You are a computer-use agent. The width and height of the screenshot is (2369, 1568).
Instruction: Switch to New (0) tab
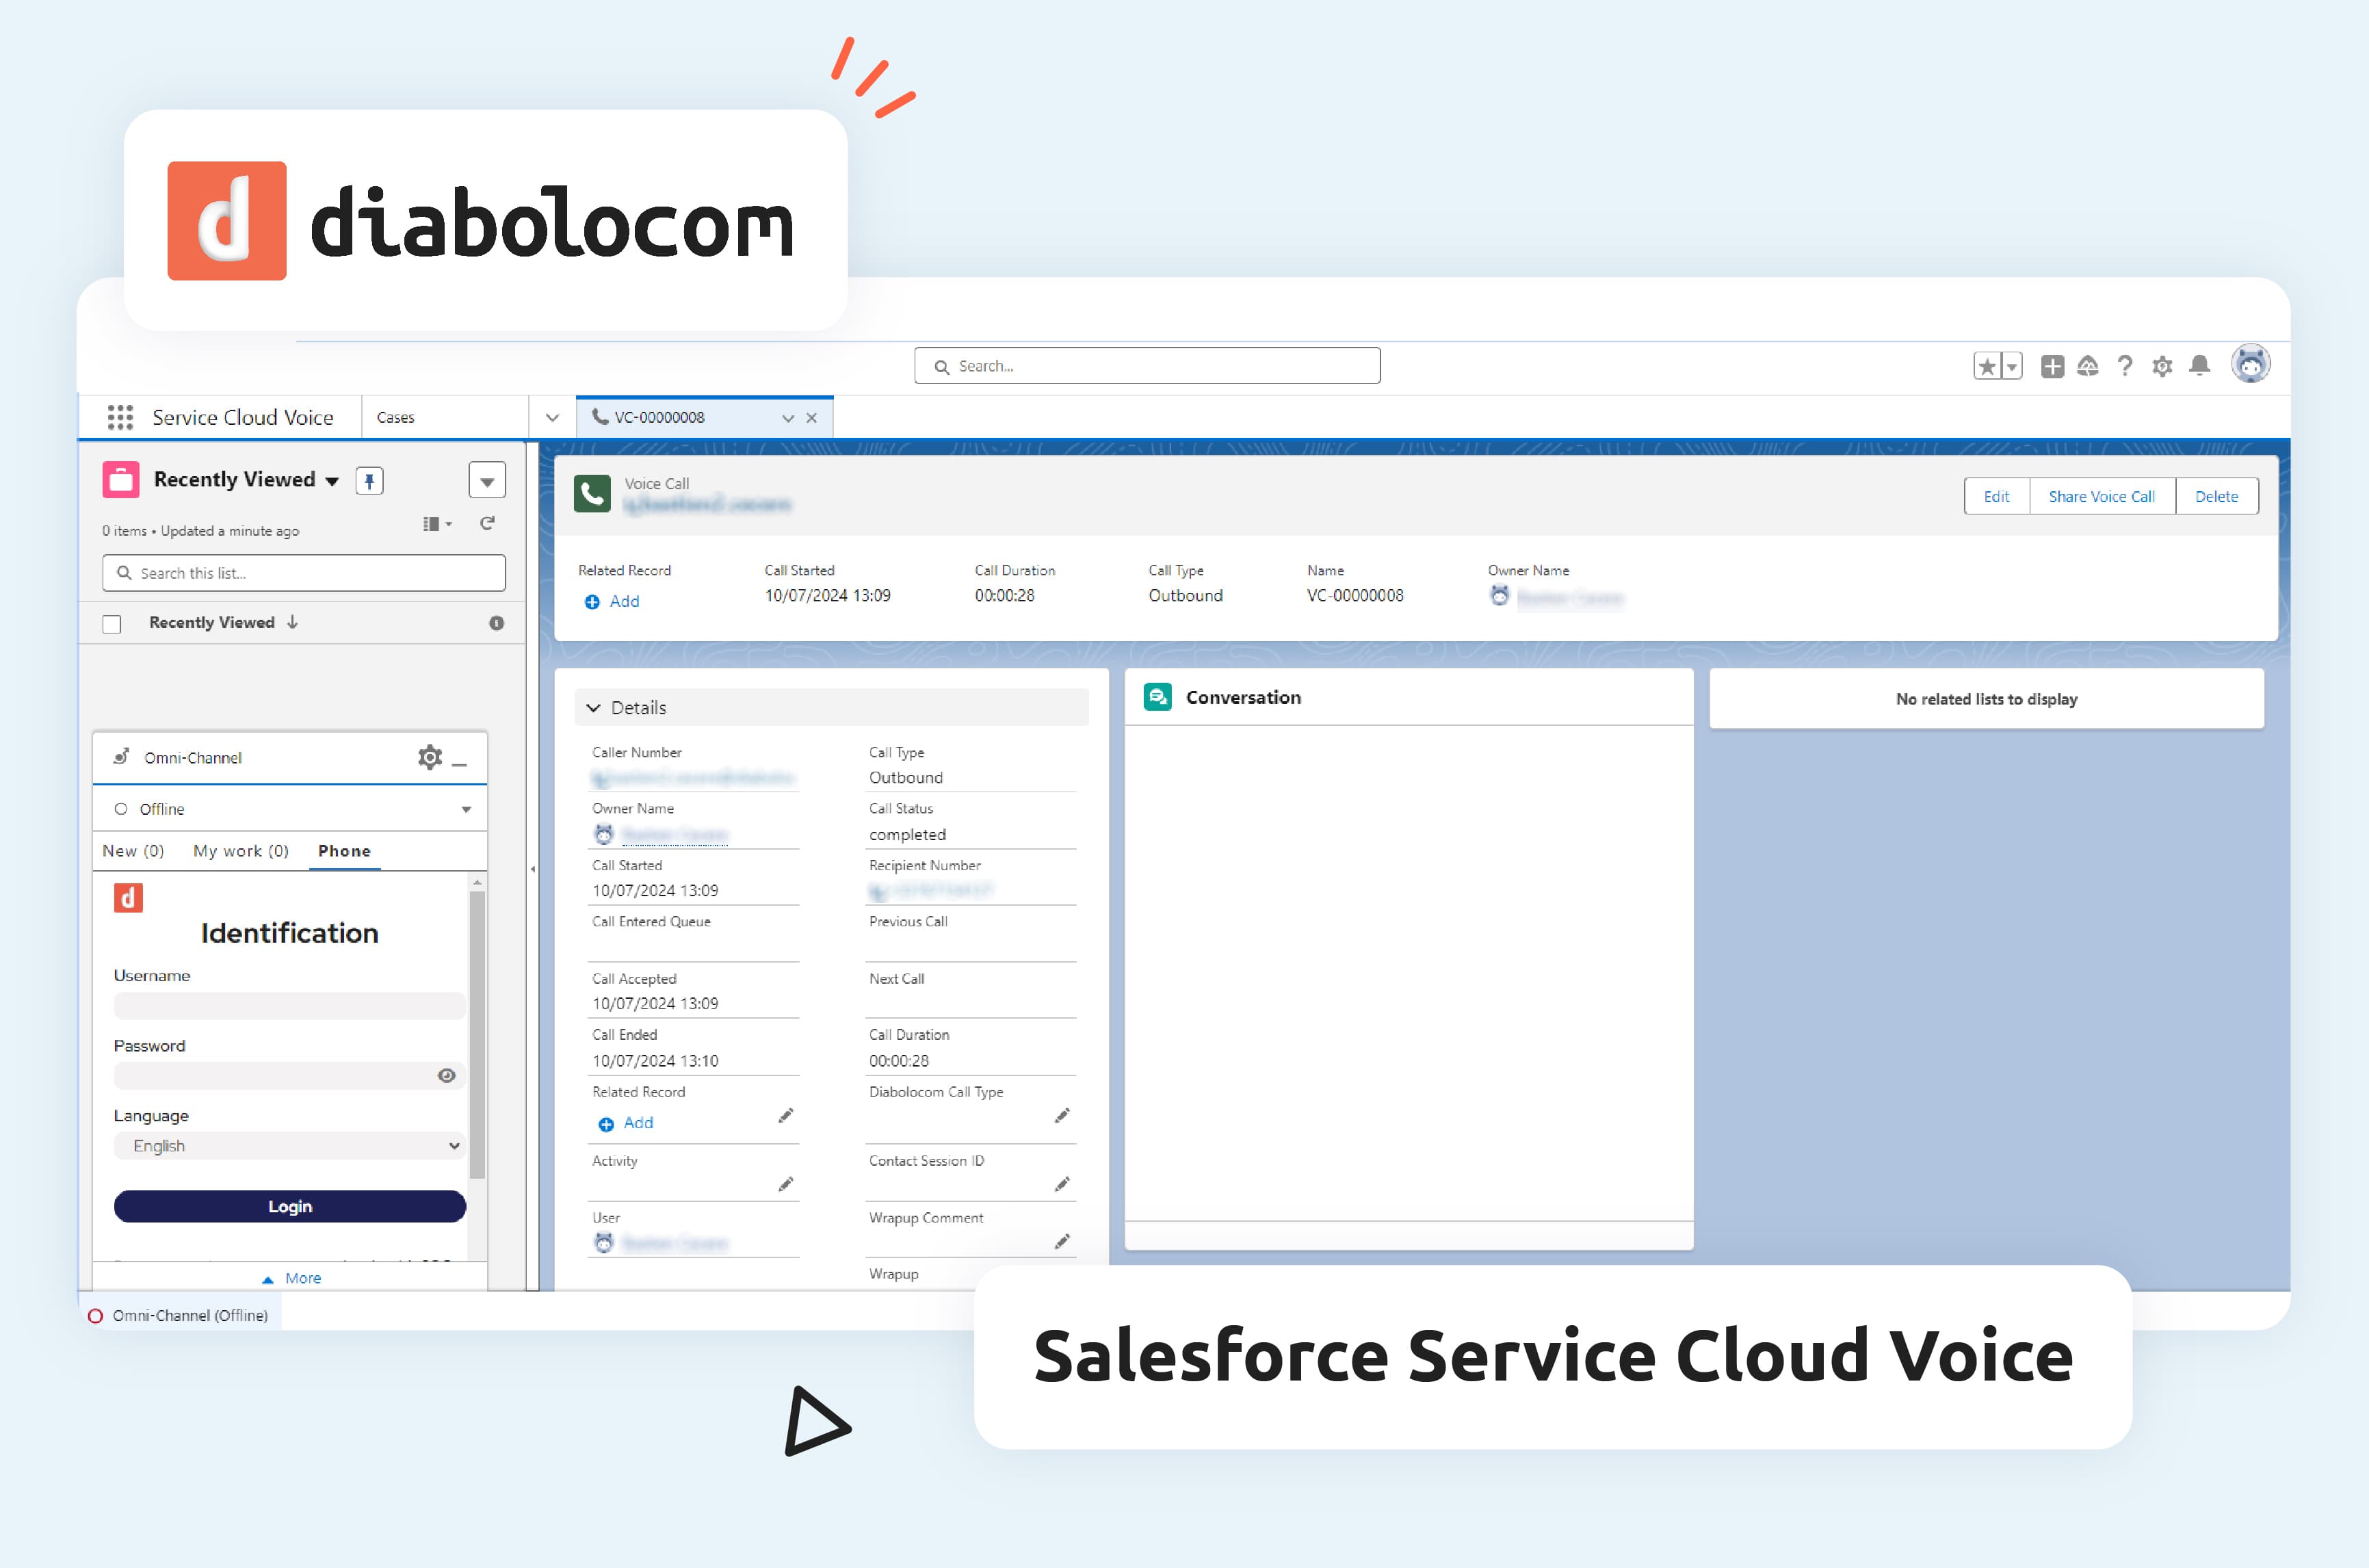pyautogui.click(x=133, y=851)
